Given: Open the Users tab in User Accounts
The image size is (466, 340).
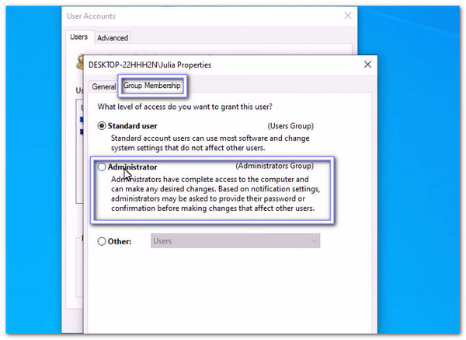Looking at the screenshot, I should (78, 37).
